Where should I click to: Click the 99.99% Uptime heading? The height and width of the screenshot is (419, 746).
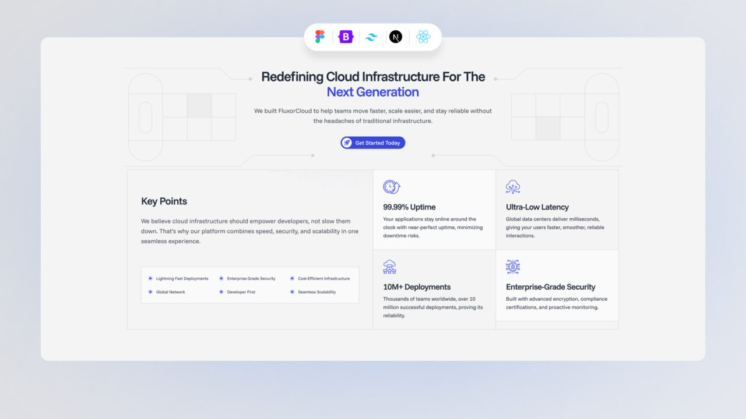click(409, 207)
